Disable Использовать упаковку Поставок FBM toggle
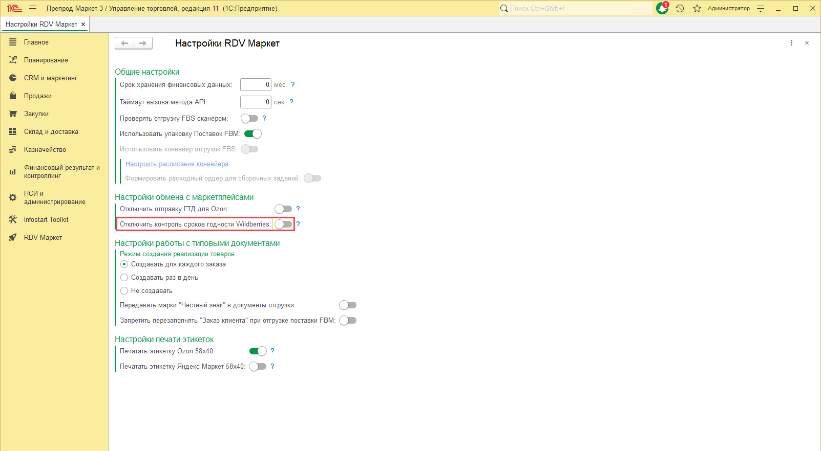The image size is (821, 451). 253,133
